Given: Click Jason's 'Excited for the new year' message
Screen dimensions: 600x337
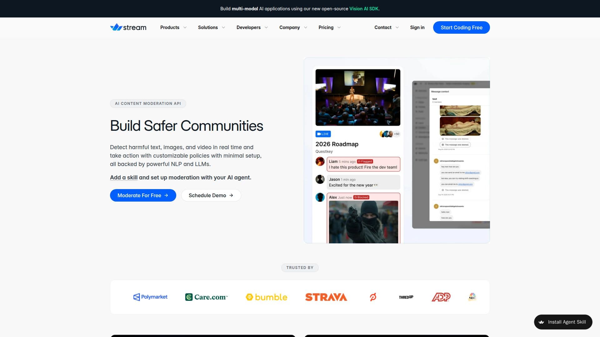Looking at the screenshot, I should coord(363,182).
